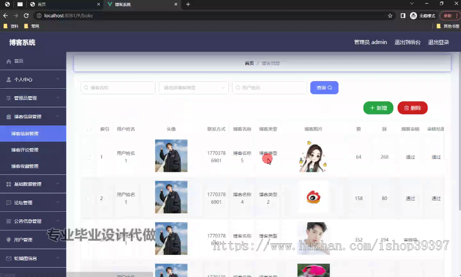The width and height of the screenshot is (461, 277).
Task: Click the list icon beside 公告信息管理
Action: 9,221
